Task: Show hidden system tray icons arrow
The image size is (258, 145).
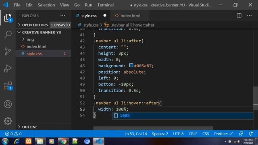Action: [225, 141]
